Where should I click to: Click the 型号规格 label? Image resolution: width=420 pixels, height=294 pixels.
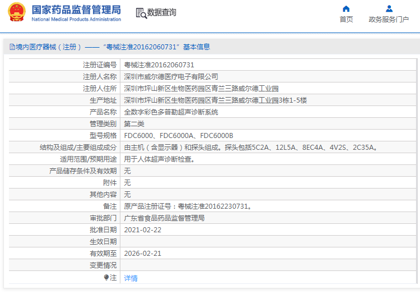[103, 136]
